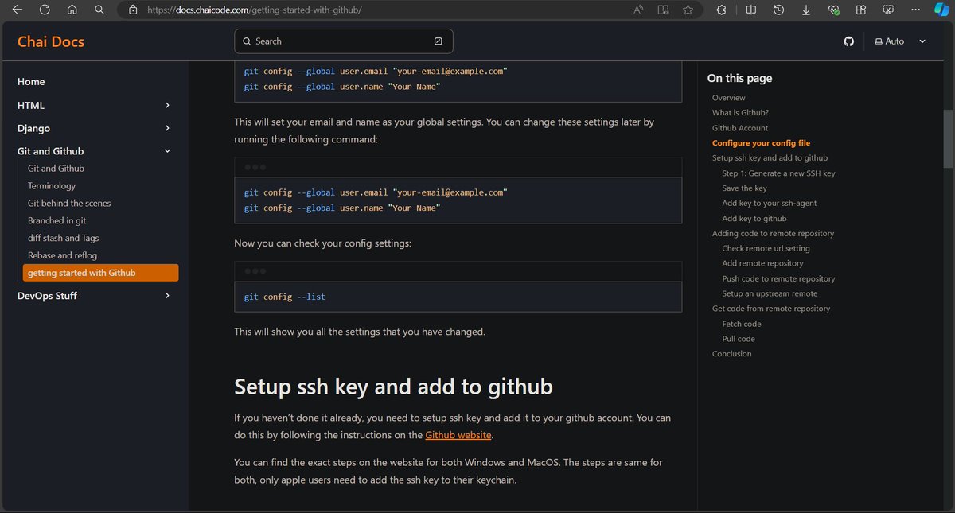View site info via the lock icon

click(133, 10)
